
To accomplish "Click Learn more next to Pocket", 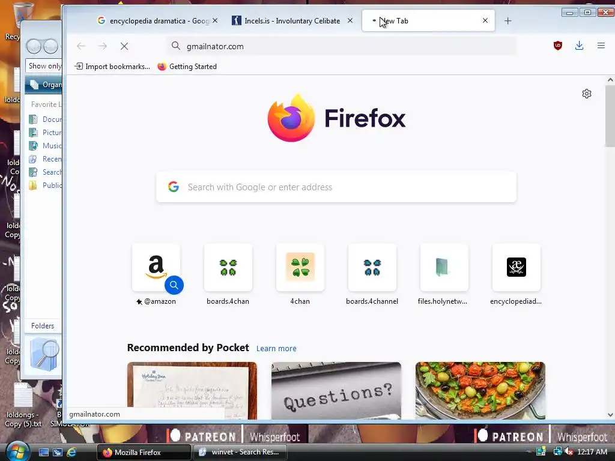I will [x=276, y=349].
